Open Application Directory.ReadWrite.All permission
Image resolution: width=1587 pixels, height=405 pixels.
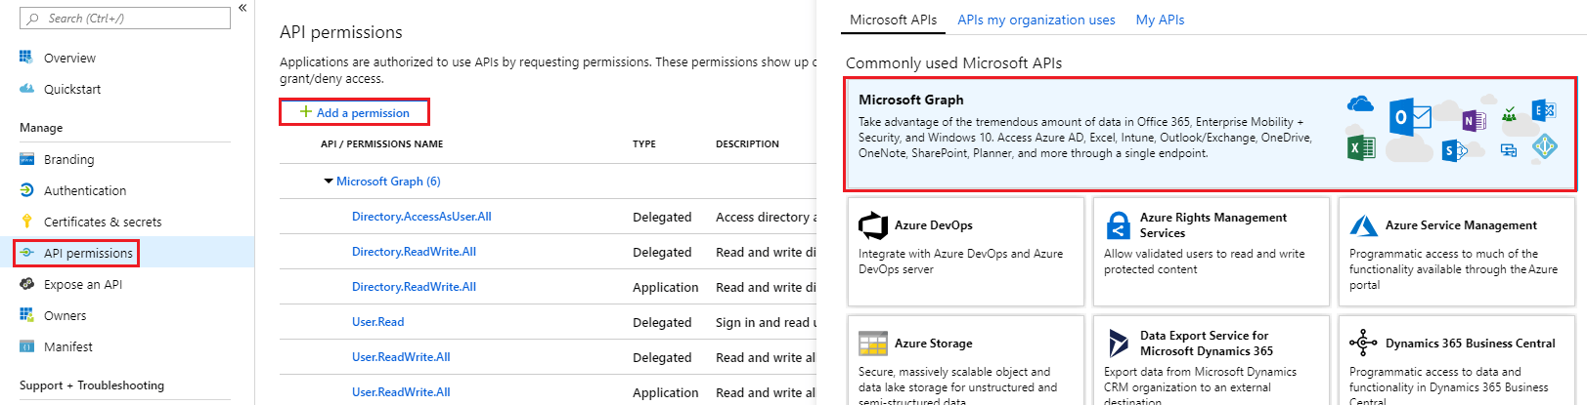click(414, 287)
